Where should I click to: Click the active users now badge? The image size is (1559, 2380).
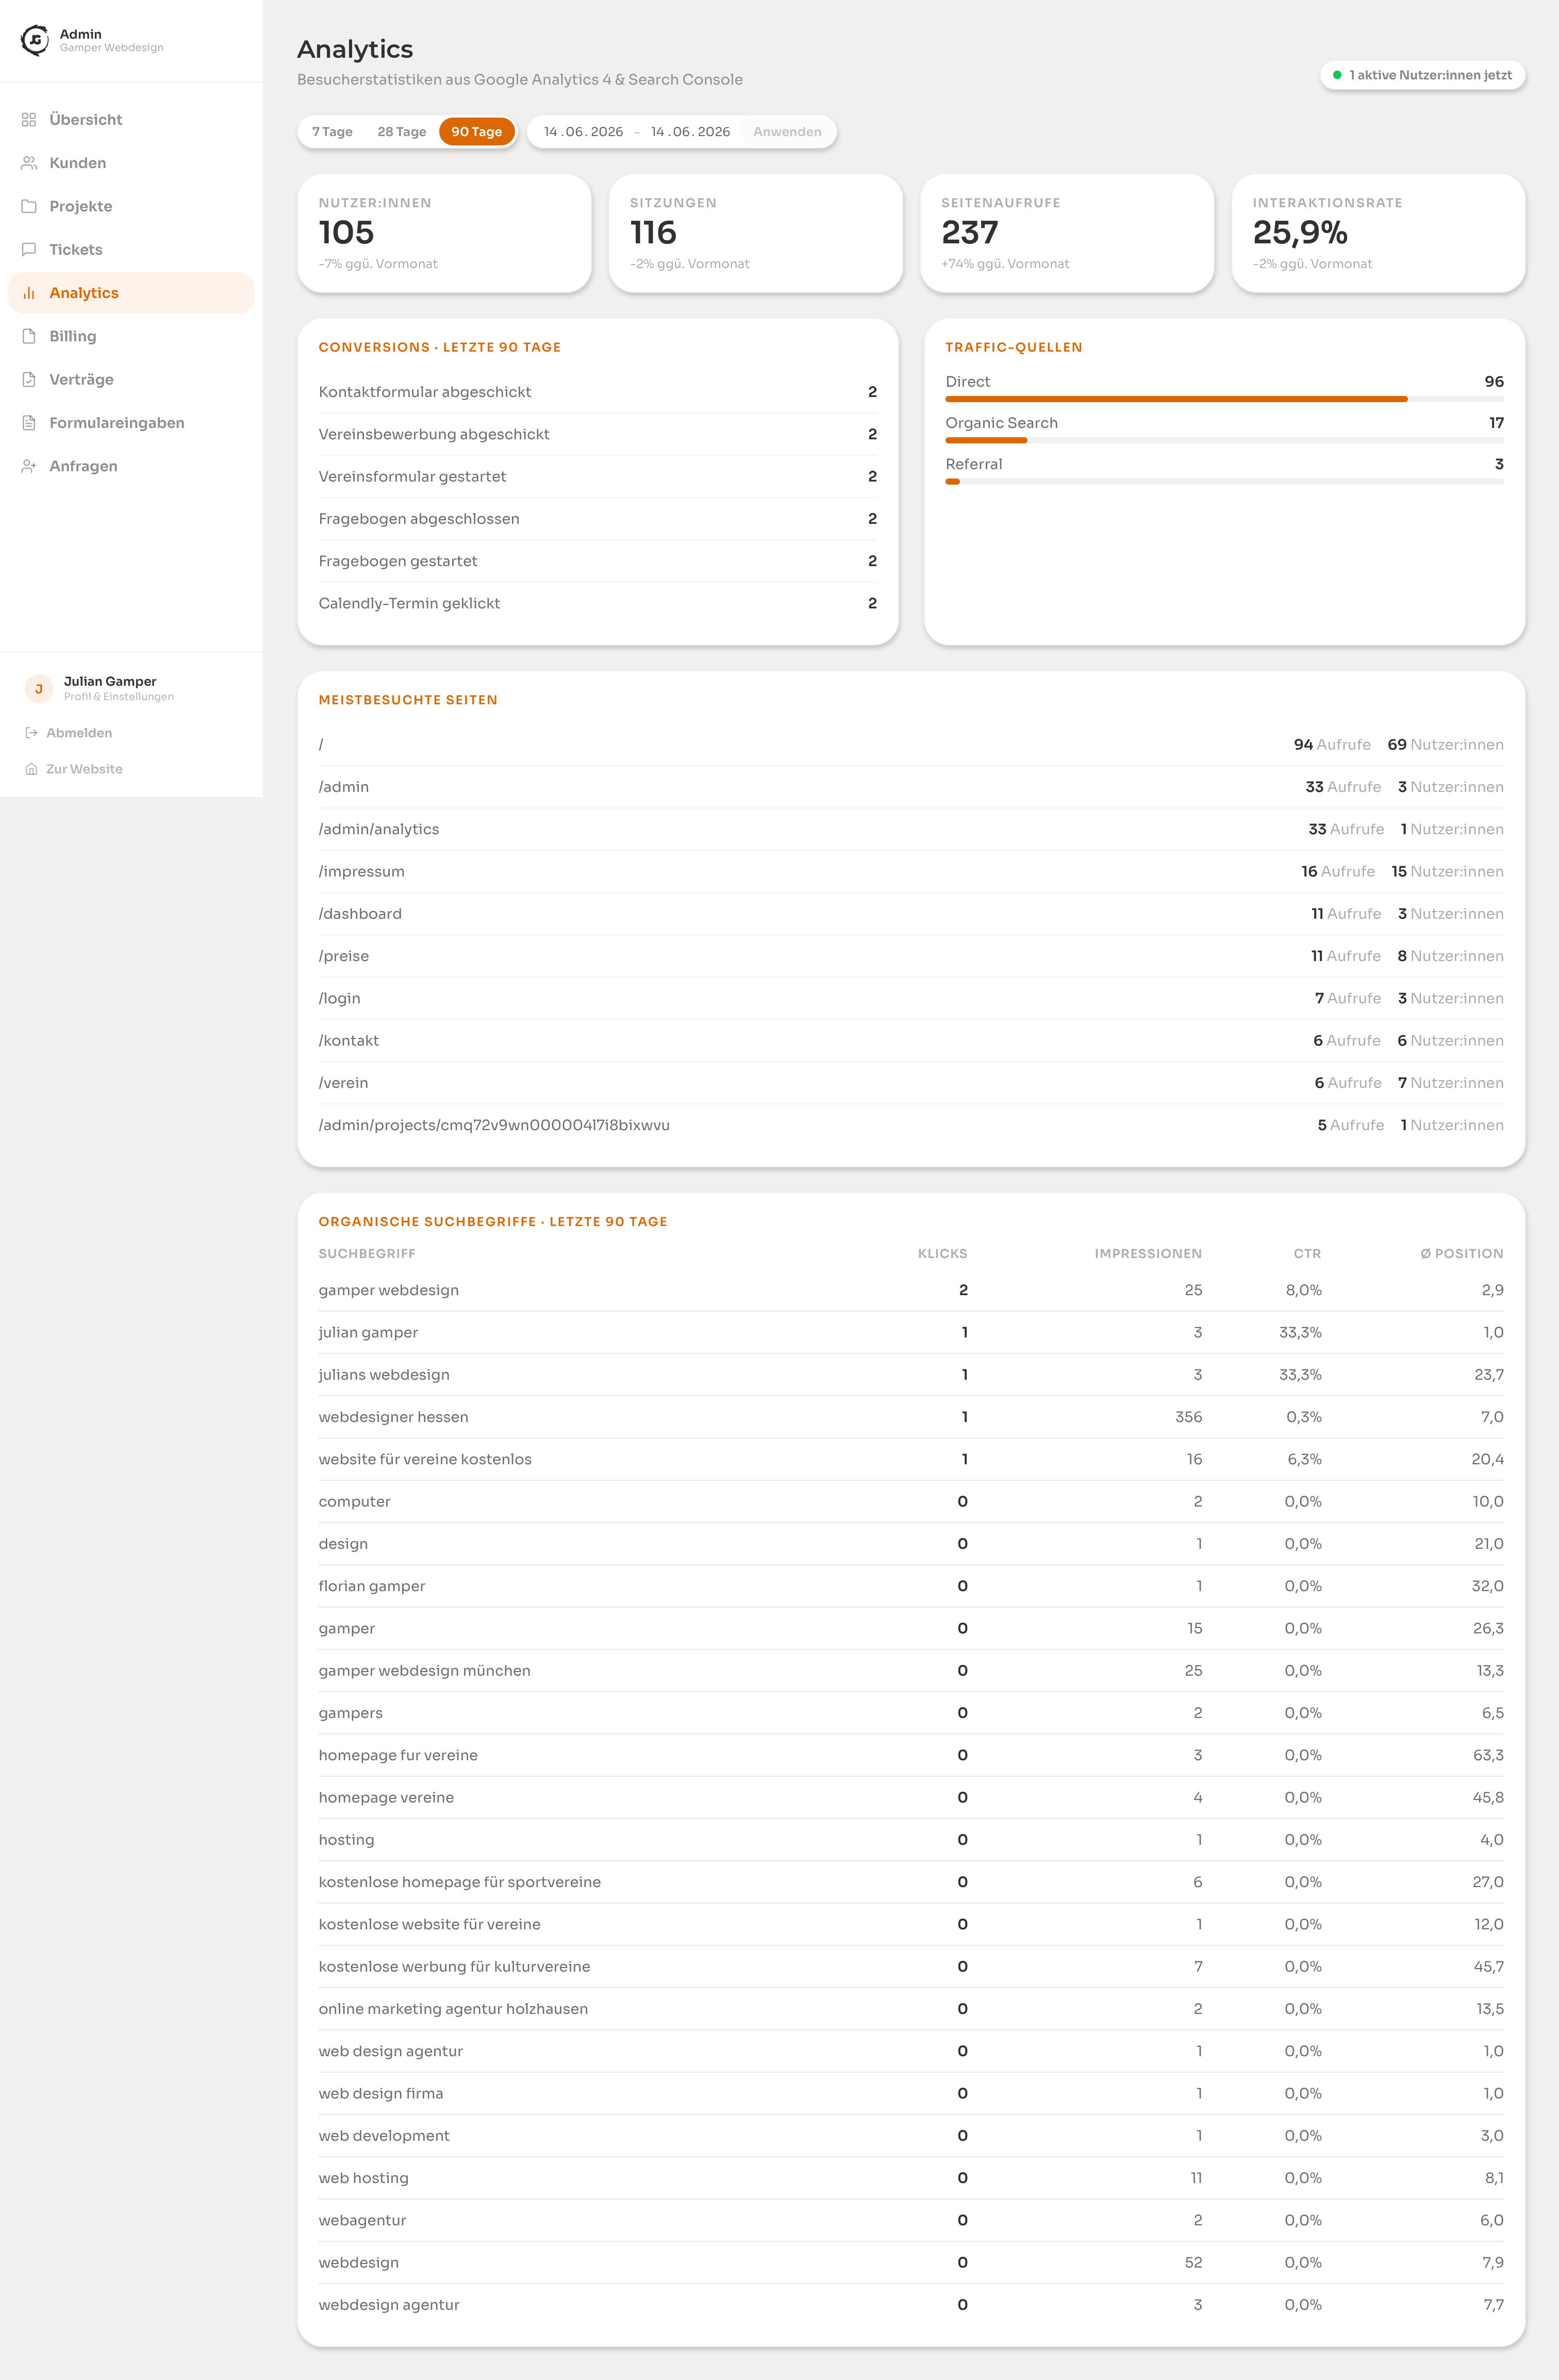click(x=1422, y=75)
